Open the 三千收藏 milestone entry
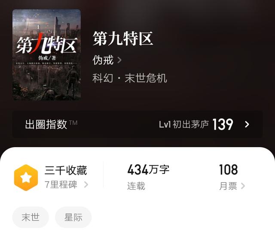This screenshot has height=230, width=275. 66,170
